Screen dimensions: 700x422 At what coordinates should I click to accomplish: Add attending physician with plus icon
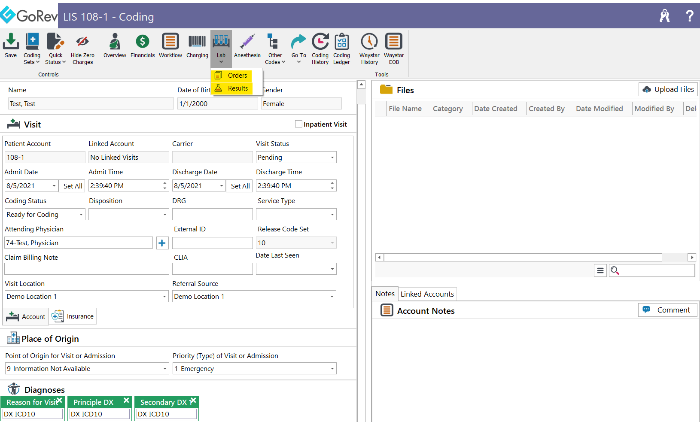[162, 243]
